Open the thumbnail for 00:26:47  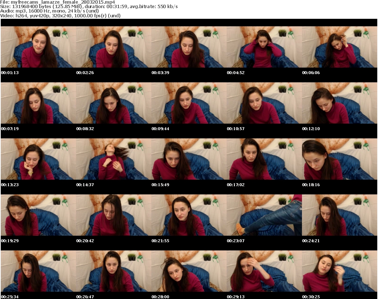click(x=114, y=271)
